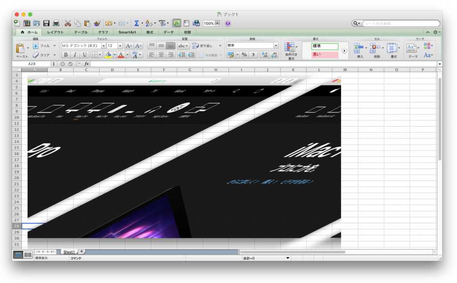
Task: Align cell text to the left
Action: click(152, 54)
